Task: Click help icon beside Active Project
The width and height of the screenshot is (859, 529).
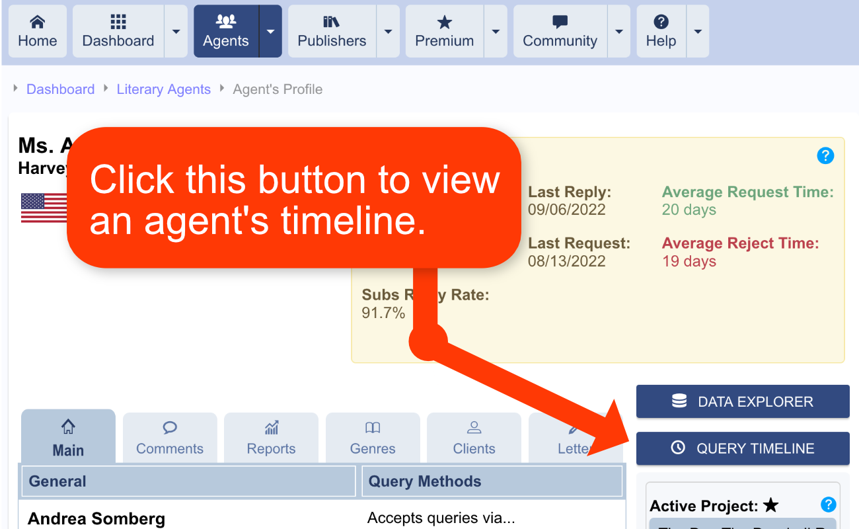Action: click(828, 505)
